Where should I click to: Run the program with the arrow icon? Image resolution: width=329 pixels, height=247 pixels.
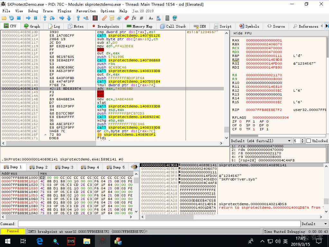pos(28,18)
